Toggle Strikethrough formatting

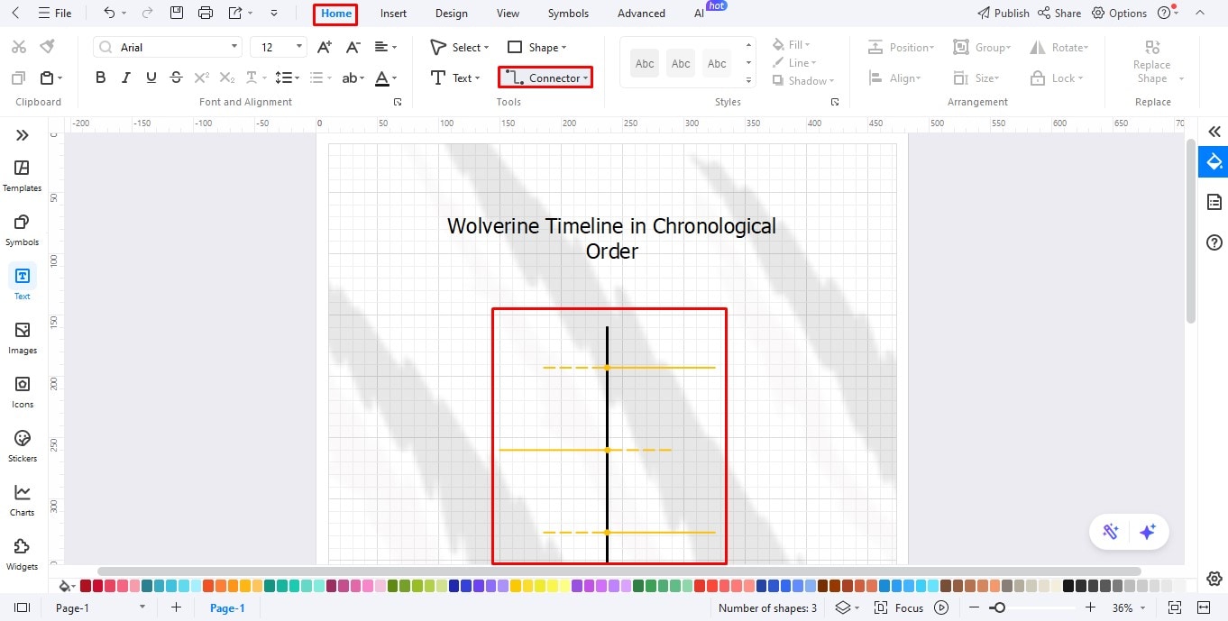(176, 78)
